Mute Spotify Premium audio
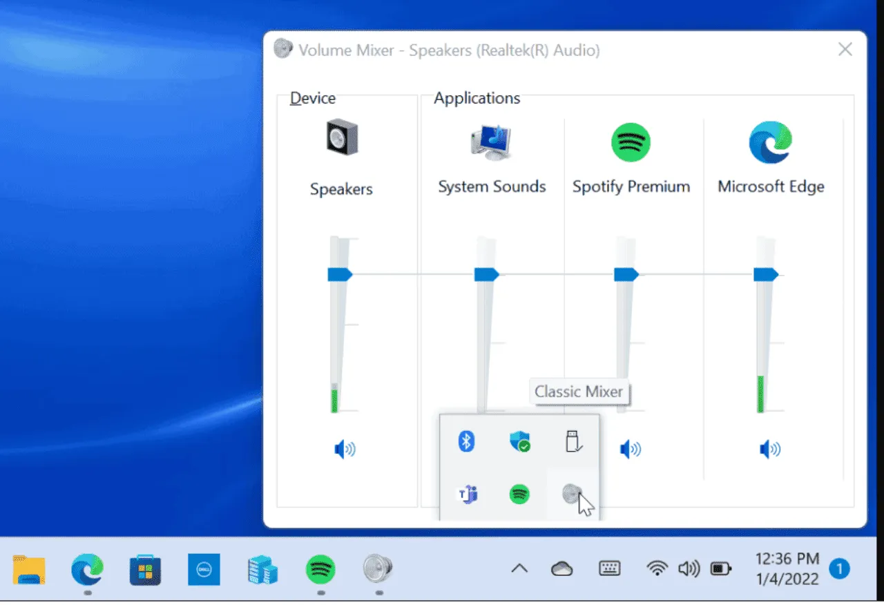 pos(630,449)
